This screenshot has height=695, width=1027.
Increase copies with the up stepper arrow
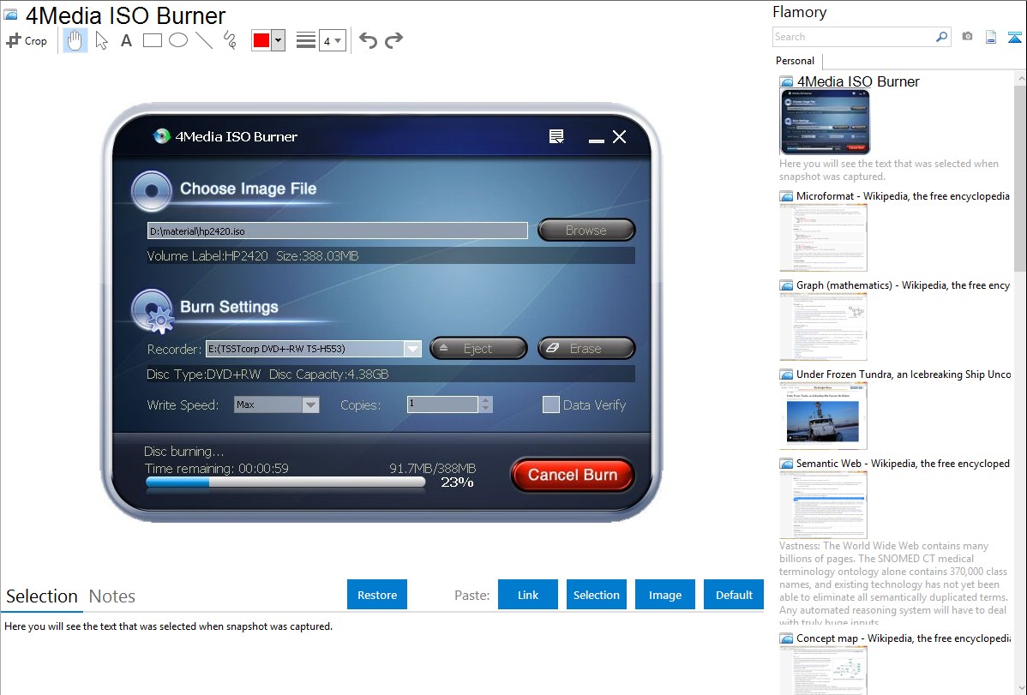coord(485,400)
